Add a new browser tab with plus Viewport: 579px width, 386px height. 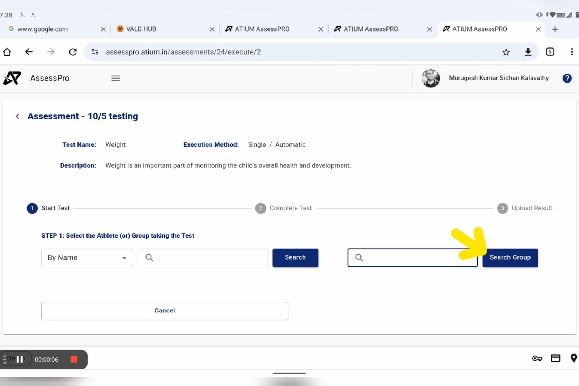click(555, 29)
